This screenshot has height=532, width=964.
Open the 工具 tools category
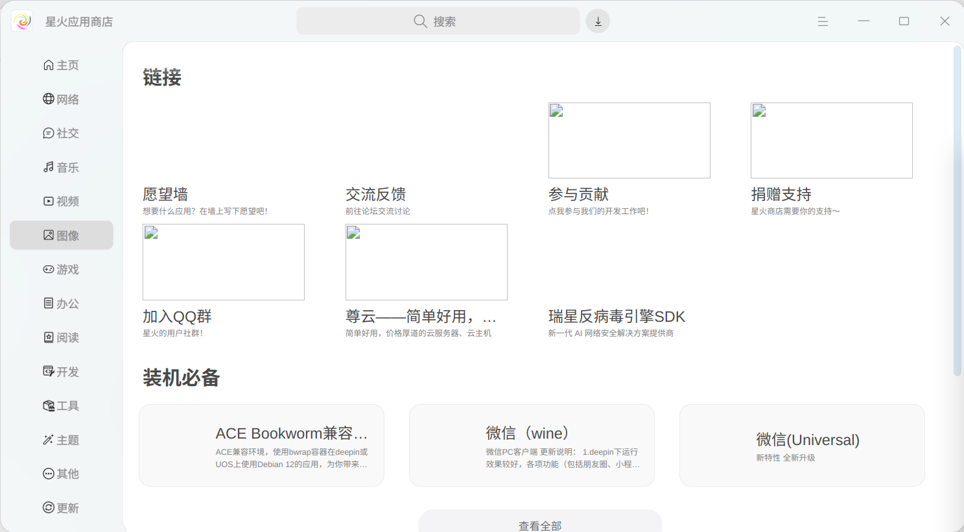tap(62, 405)
